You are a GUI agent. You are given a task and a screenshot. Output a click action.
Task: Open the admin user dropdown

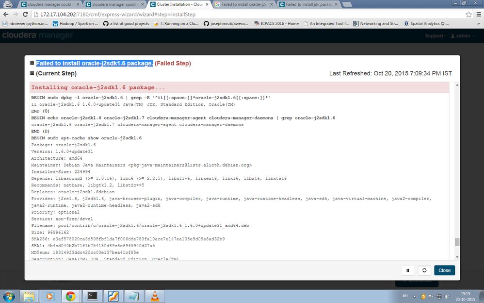[462, 36]
